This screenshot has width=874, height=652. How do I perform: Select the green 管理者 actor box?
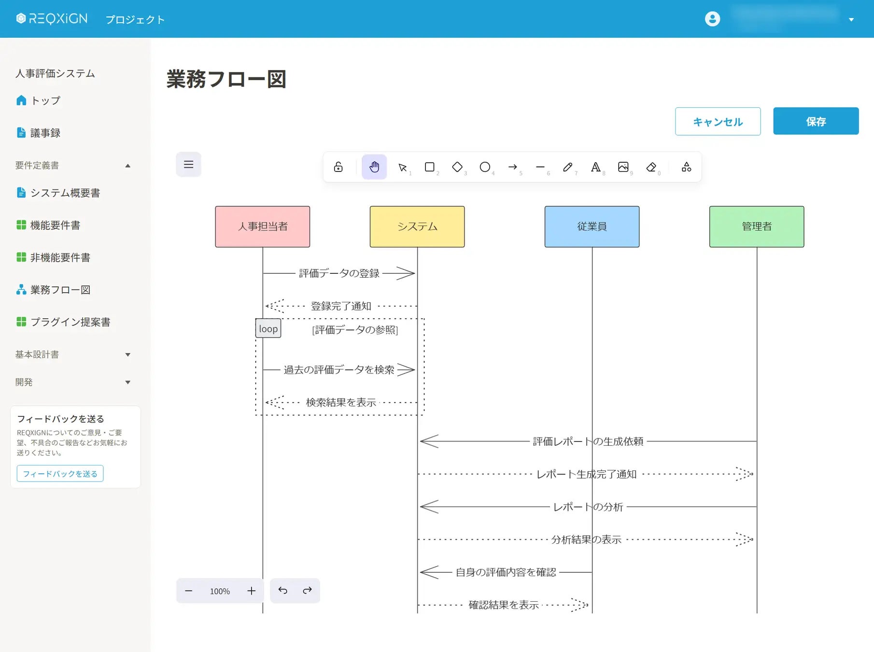(757, 227)
